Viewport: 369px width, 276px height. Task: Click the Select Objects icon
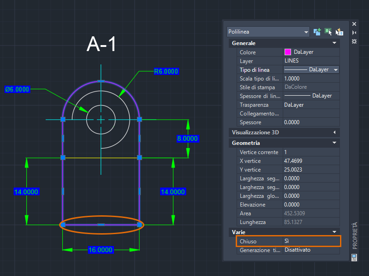coord(328,32)
